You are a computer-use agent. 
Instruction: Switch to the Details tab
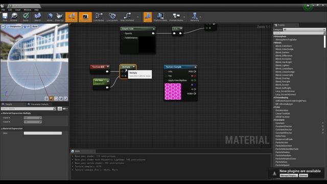tap(9, 104)
